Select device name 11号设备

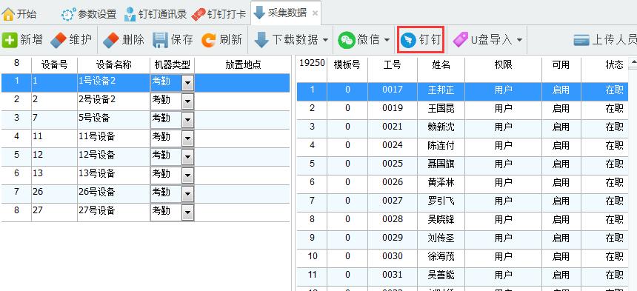tap(97, 136)
